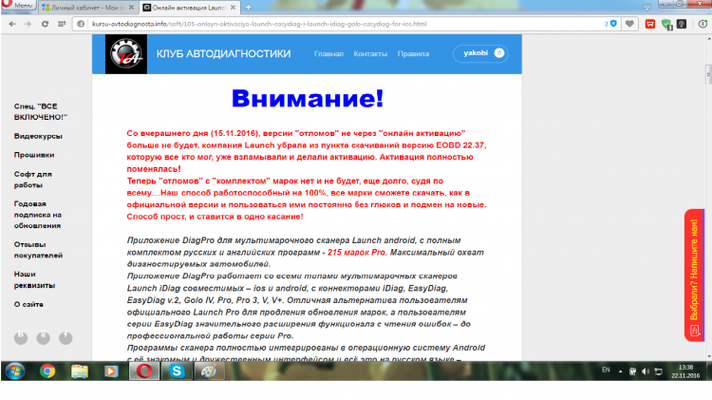The width and height of the screenshot is (712, 400).
Task: Open the Opera Menu button
Action: pos(19,6)
